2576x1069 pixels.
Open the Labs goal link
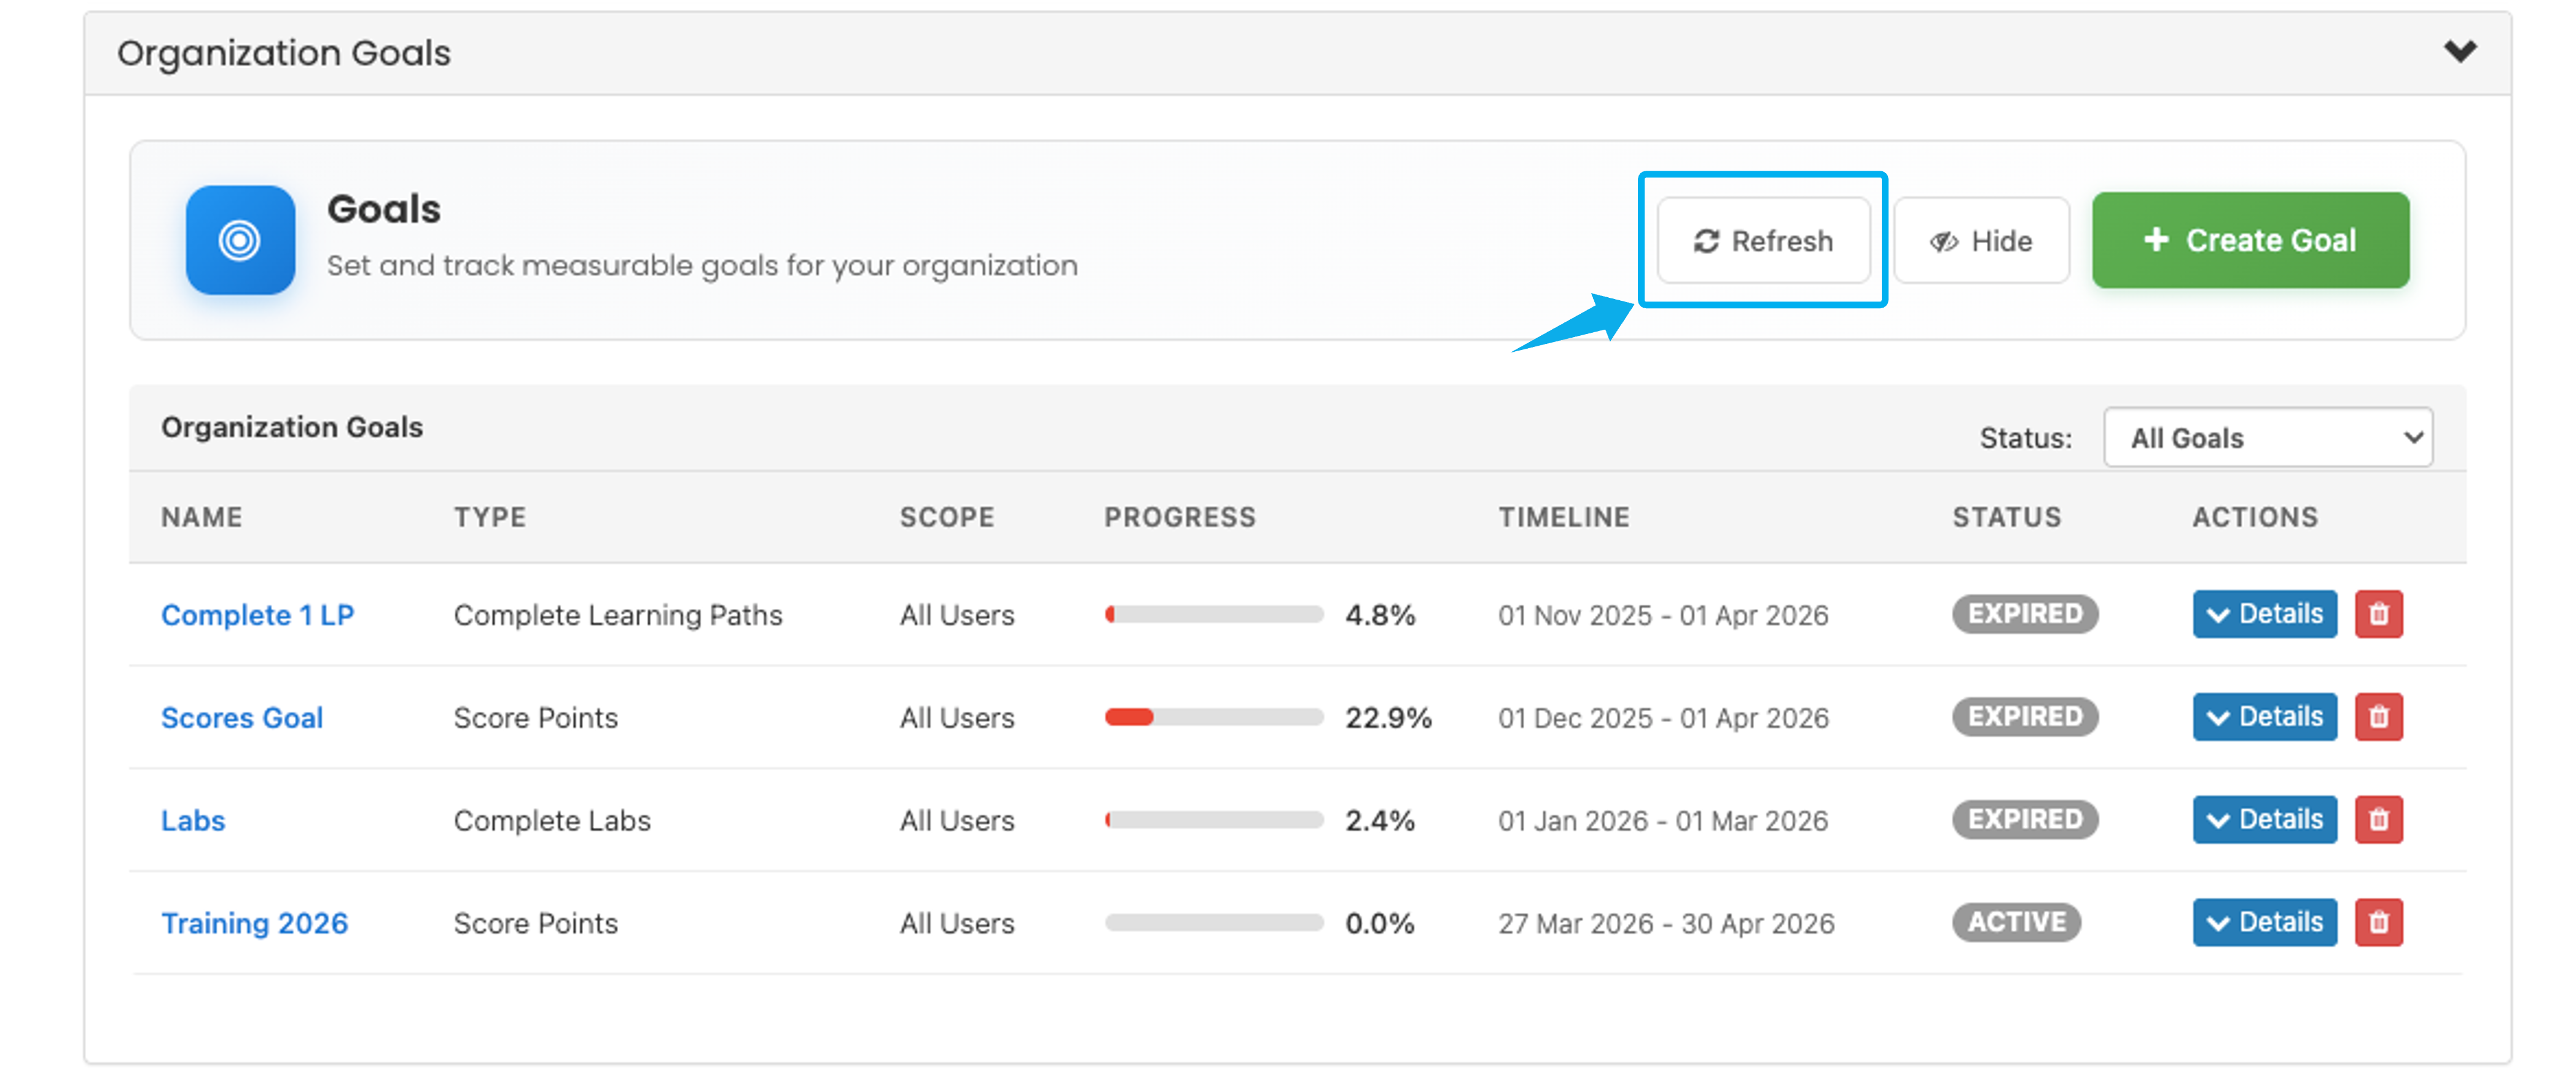[x=193, y=820]
